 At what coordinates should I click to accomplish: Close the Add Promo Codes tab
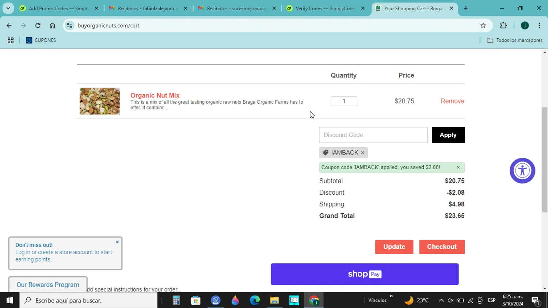pos(96,8)
